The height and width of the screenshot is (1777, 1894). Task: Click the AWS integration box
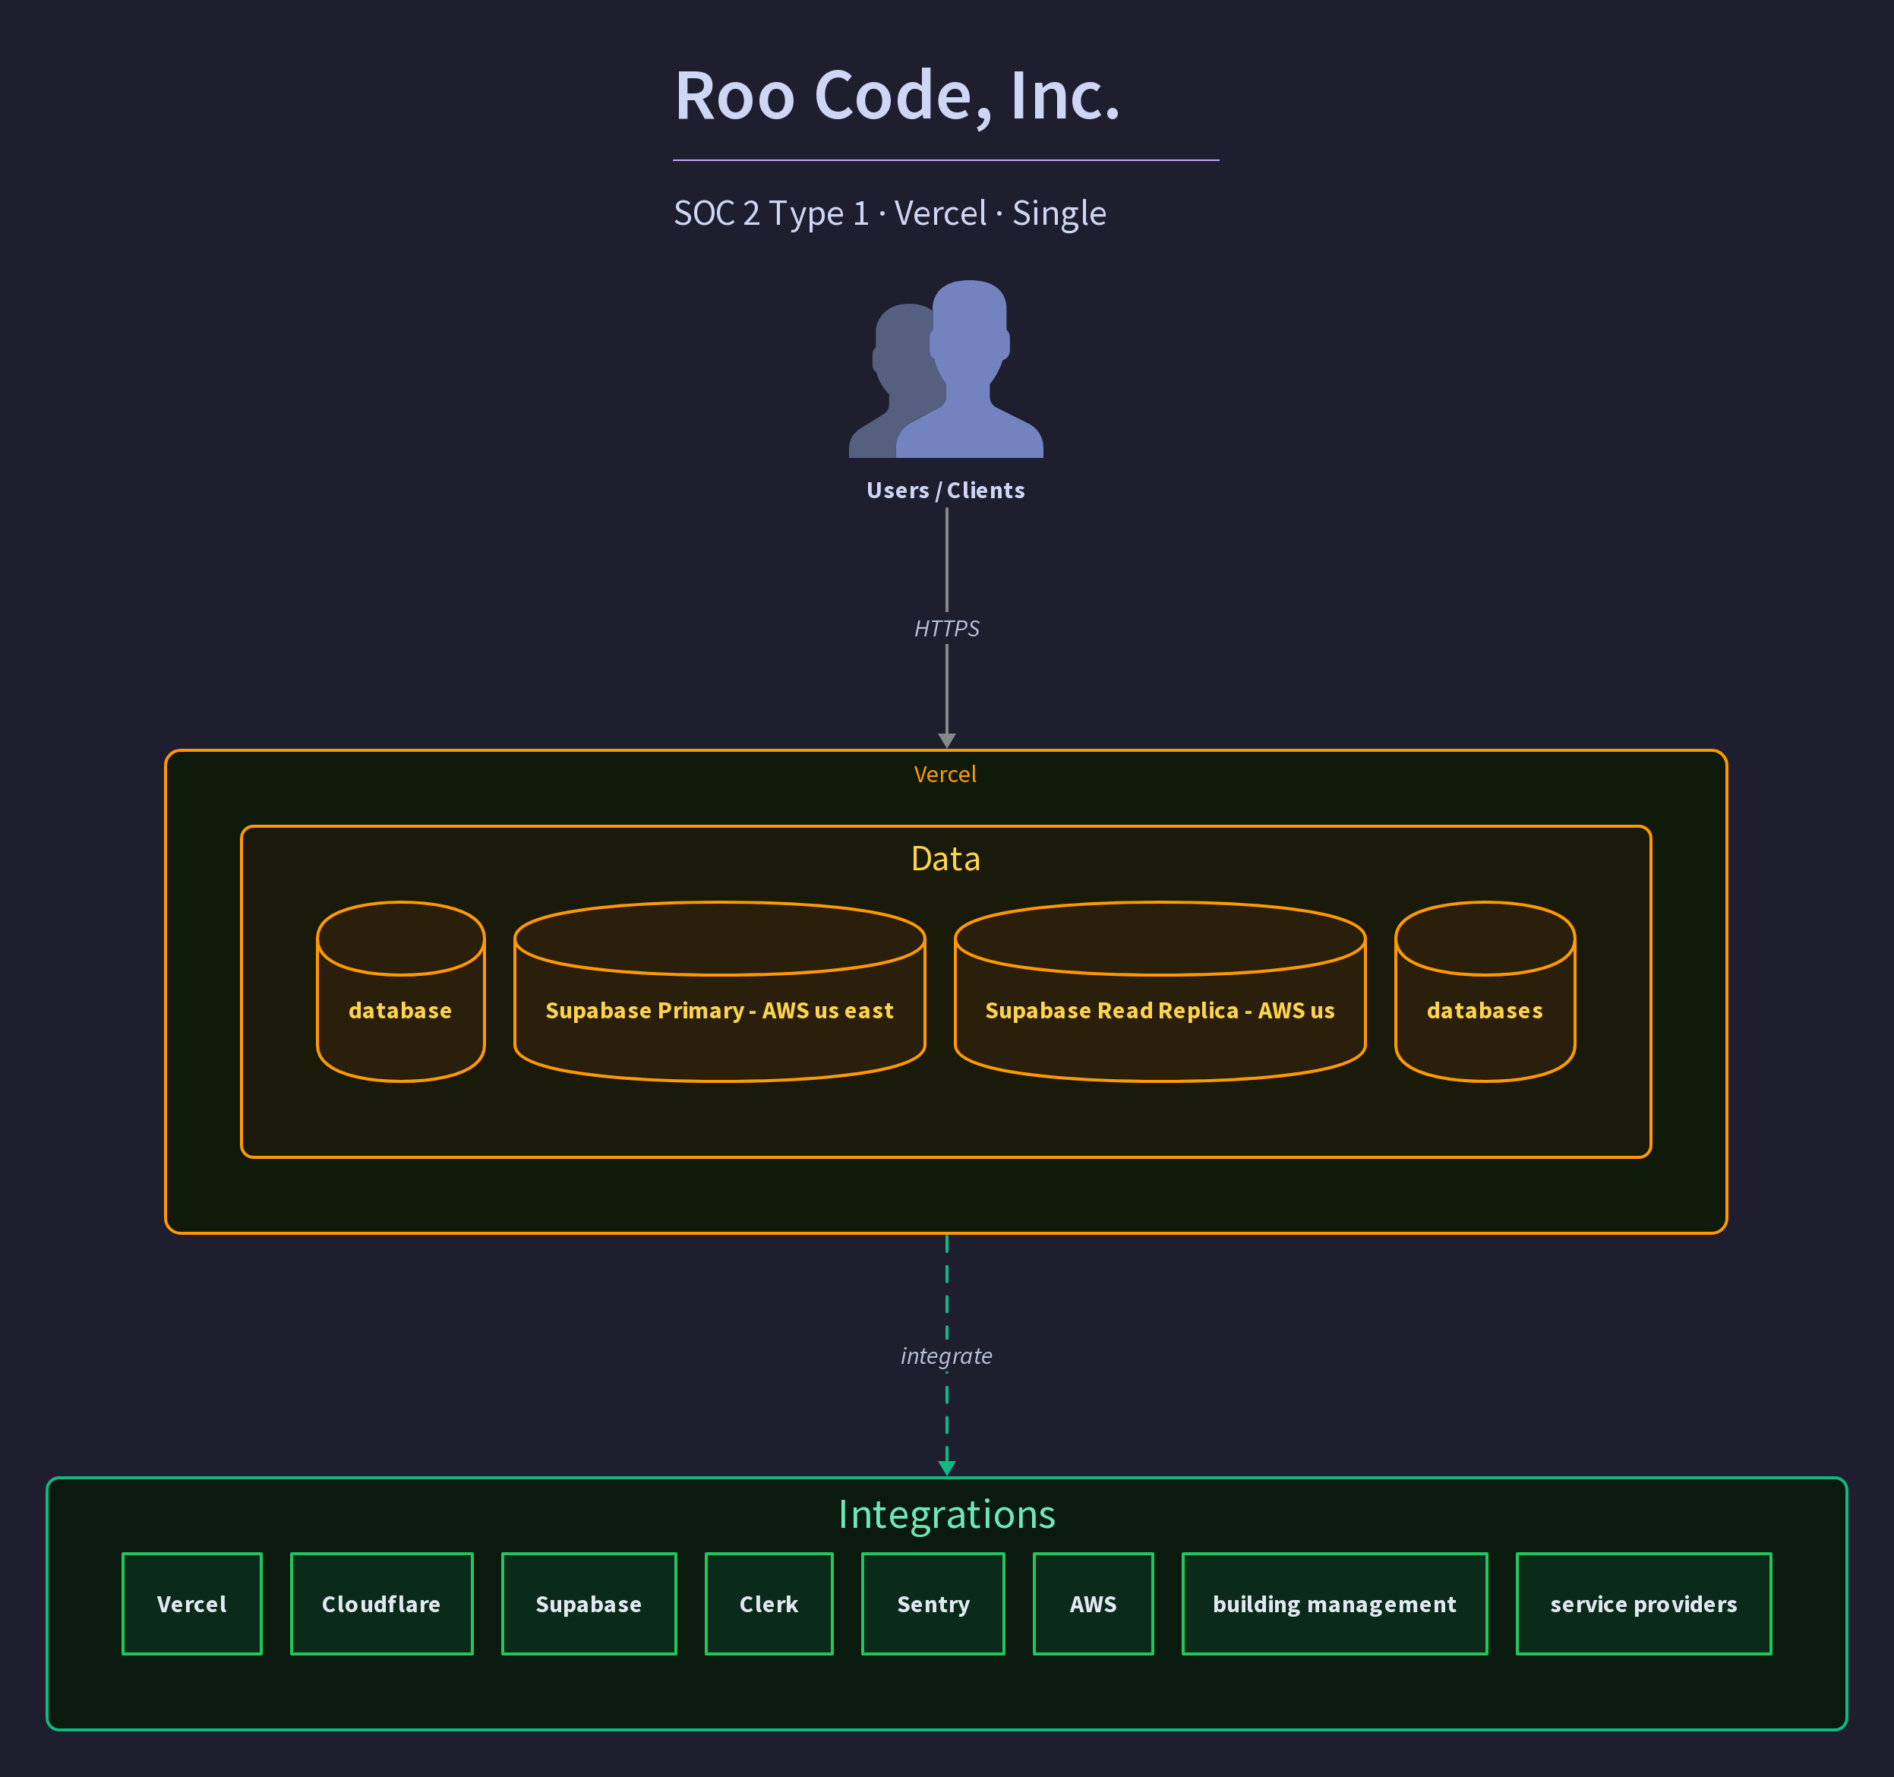coord(1093,1604)
